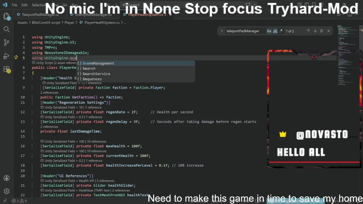
Task: Open the Accounts menu icon
Action: (x=7, y=178)
